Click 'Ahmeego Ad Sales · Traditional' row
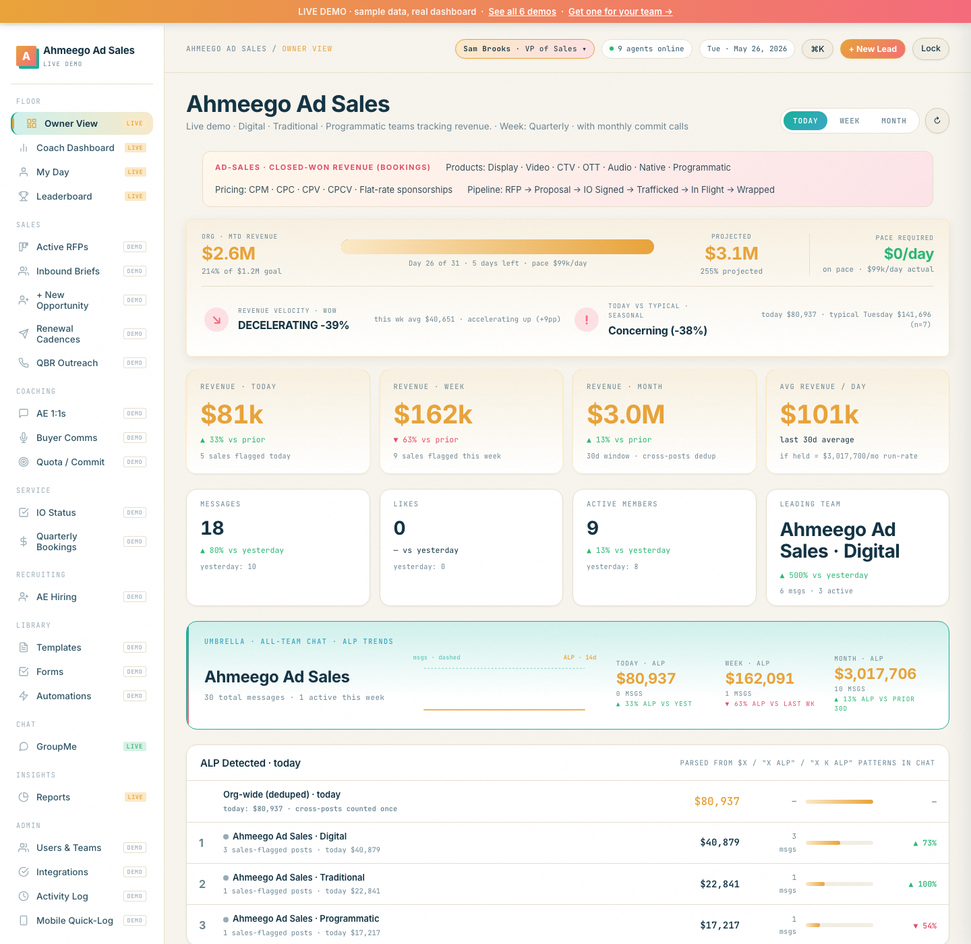971x944 pixels. pyautogui.click(x=567, y=884)
